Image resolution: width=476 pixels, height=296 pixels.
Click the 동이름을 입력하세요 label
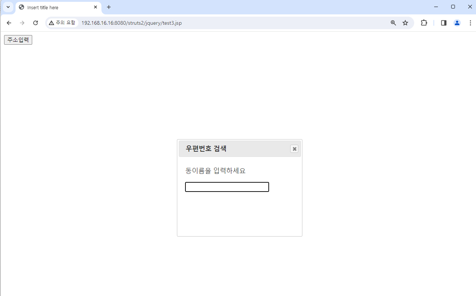click(215, 171)
